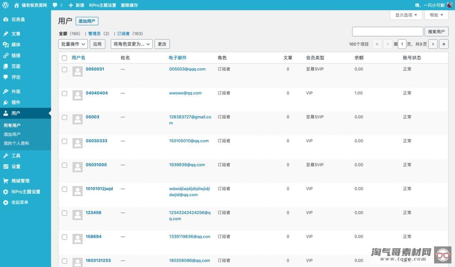Check the box for user 158694
Screen dimensions: 455x267
coord(64,237)
